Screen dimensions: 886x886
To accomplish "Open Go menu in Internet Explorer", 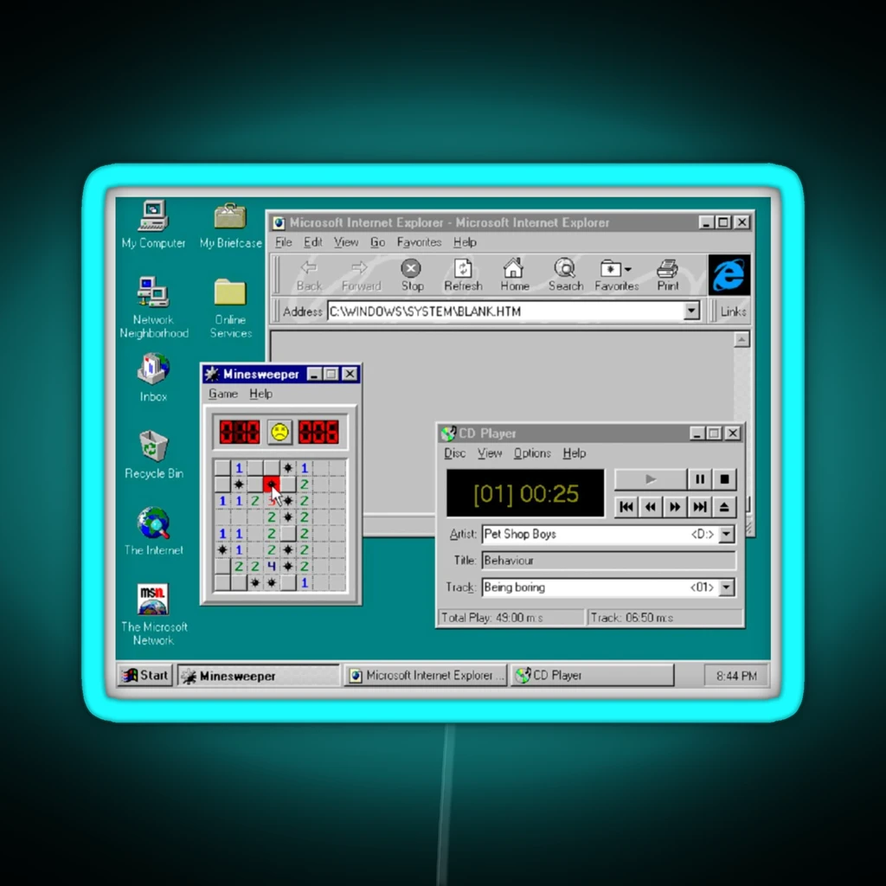I will coord(377,242).
